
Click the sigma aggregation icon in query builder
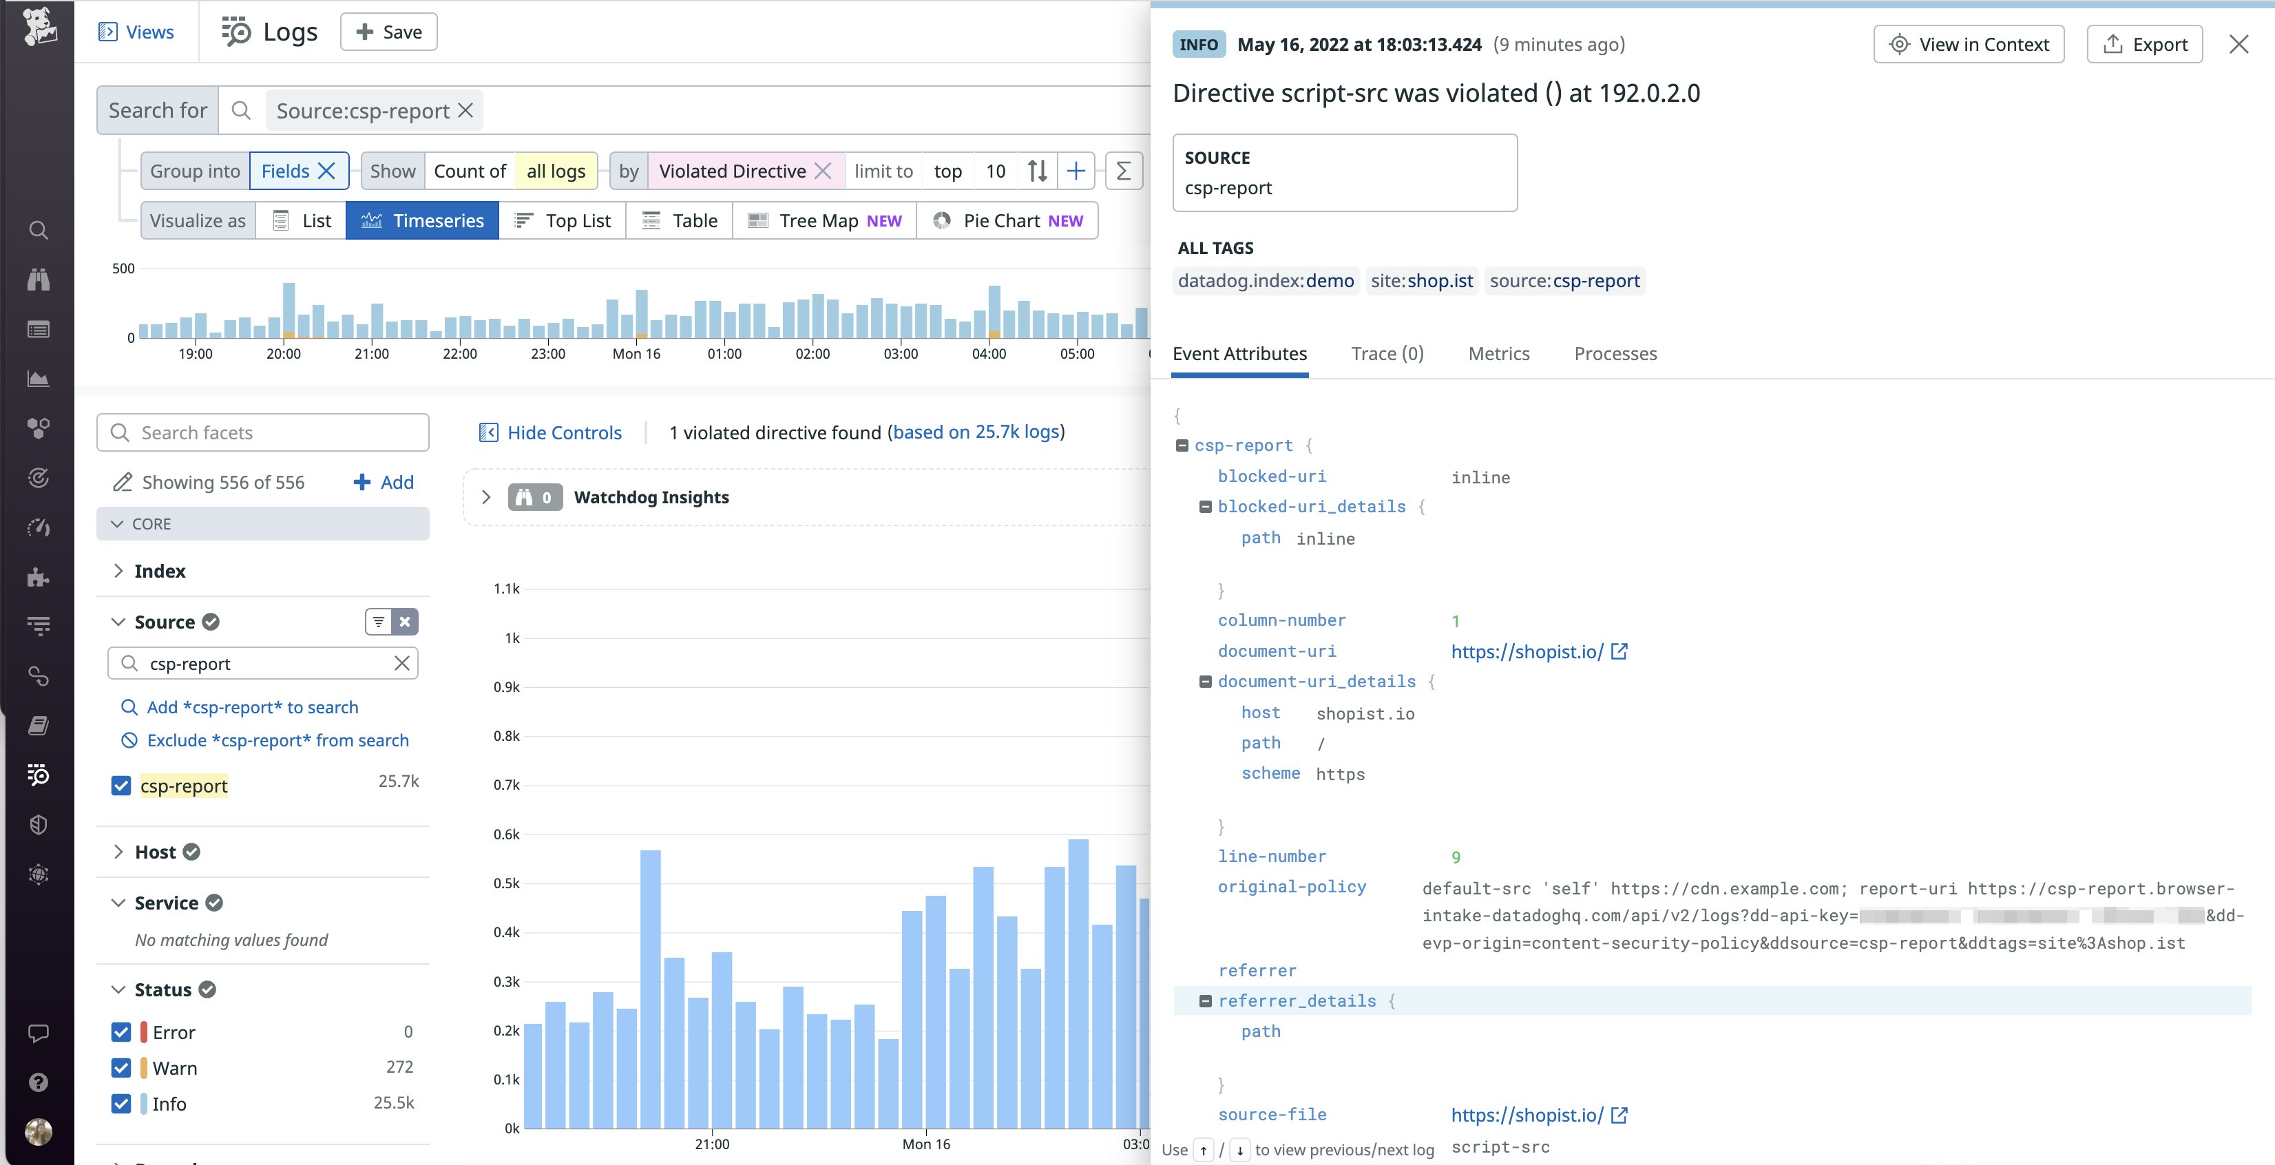click(x=1122, y=171)
